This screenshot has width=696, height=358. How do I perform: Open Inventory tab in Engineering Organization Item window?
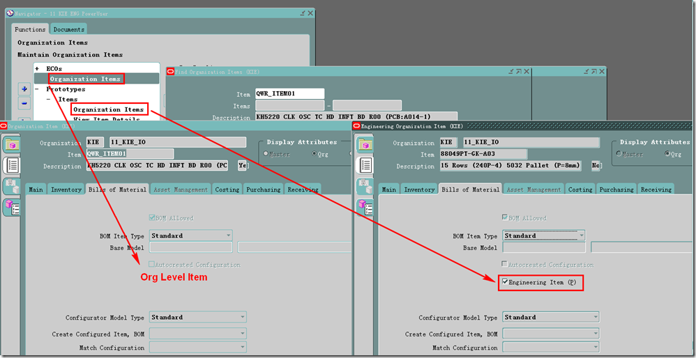pos(419,189)
